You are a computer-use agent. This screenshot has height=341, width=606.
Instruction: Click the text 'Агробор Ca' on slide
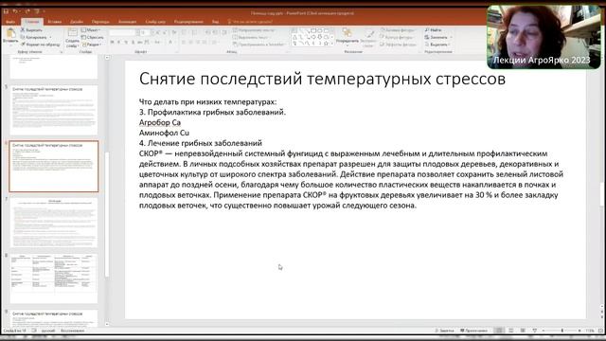click(x=160, y=122)
